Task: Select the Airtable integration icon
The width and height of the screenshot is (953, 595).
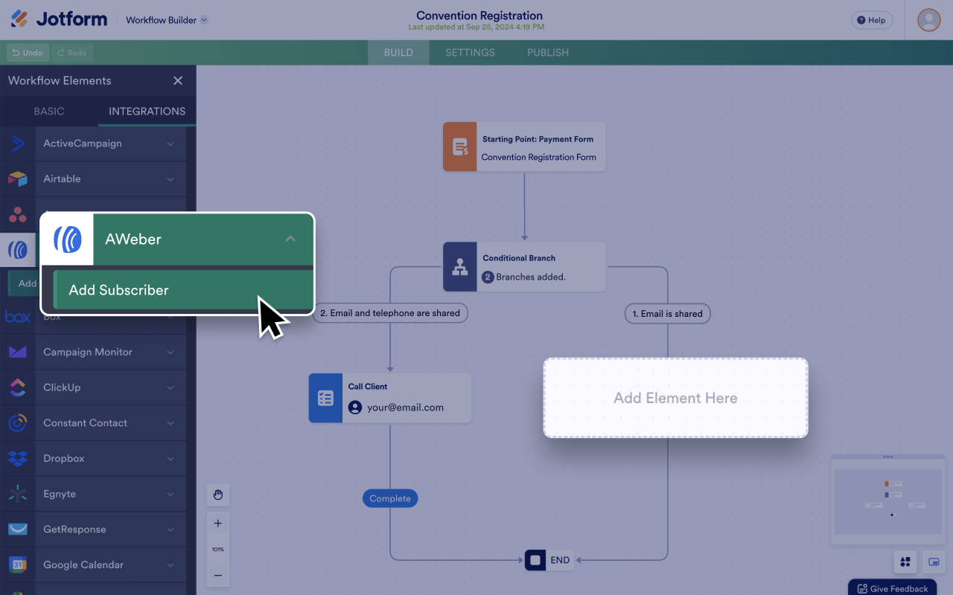Action: (x=18, y=179)
